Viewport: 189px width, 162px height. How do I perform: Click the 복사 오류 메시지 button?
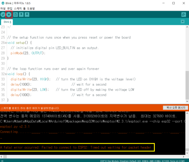(176, 108)
